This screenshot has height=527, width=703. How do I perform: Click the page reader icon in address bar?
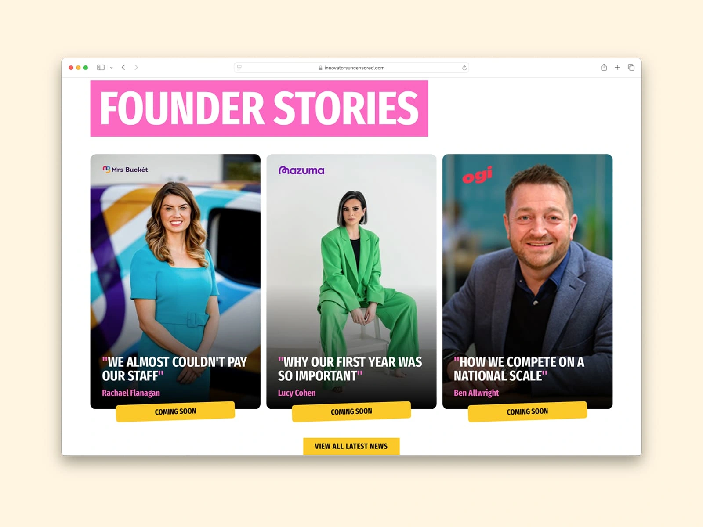pos(239,68)
